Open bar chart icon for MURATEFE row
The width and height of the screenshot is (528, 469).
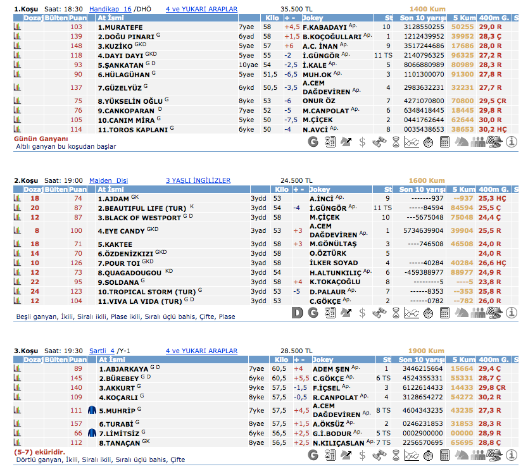click(17, 27)
